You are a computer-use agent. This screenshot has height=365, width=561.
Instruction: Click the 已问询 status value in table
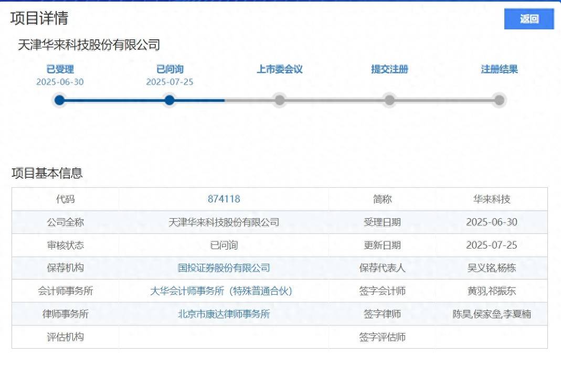(224, 245)
